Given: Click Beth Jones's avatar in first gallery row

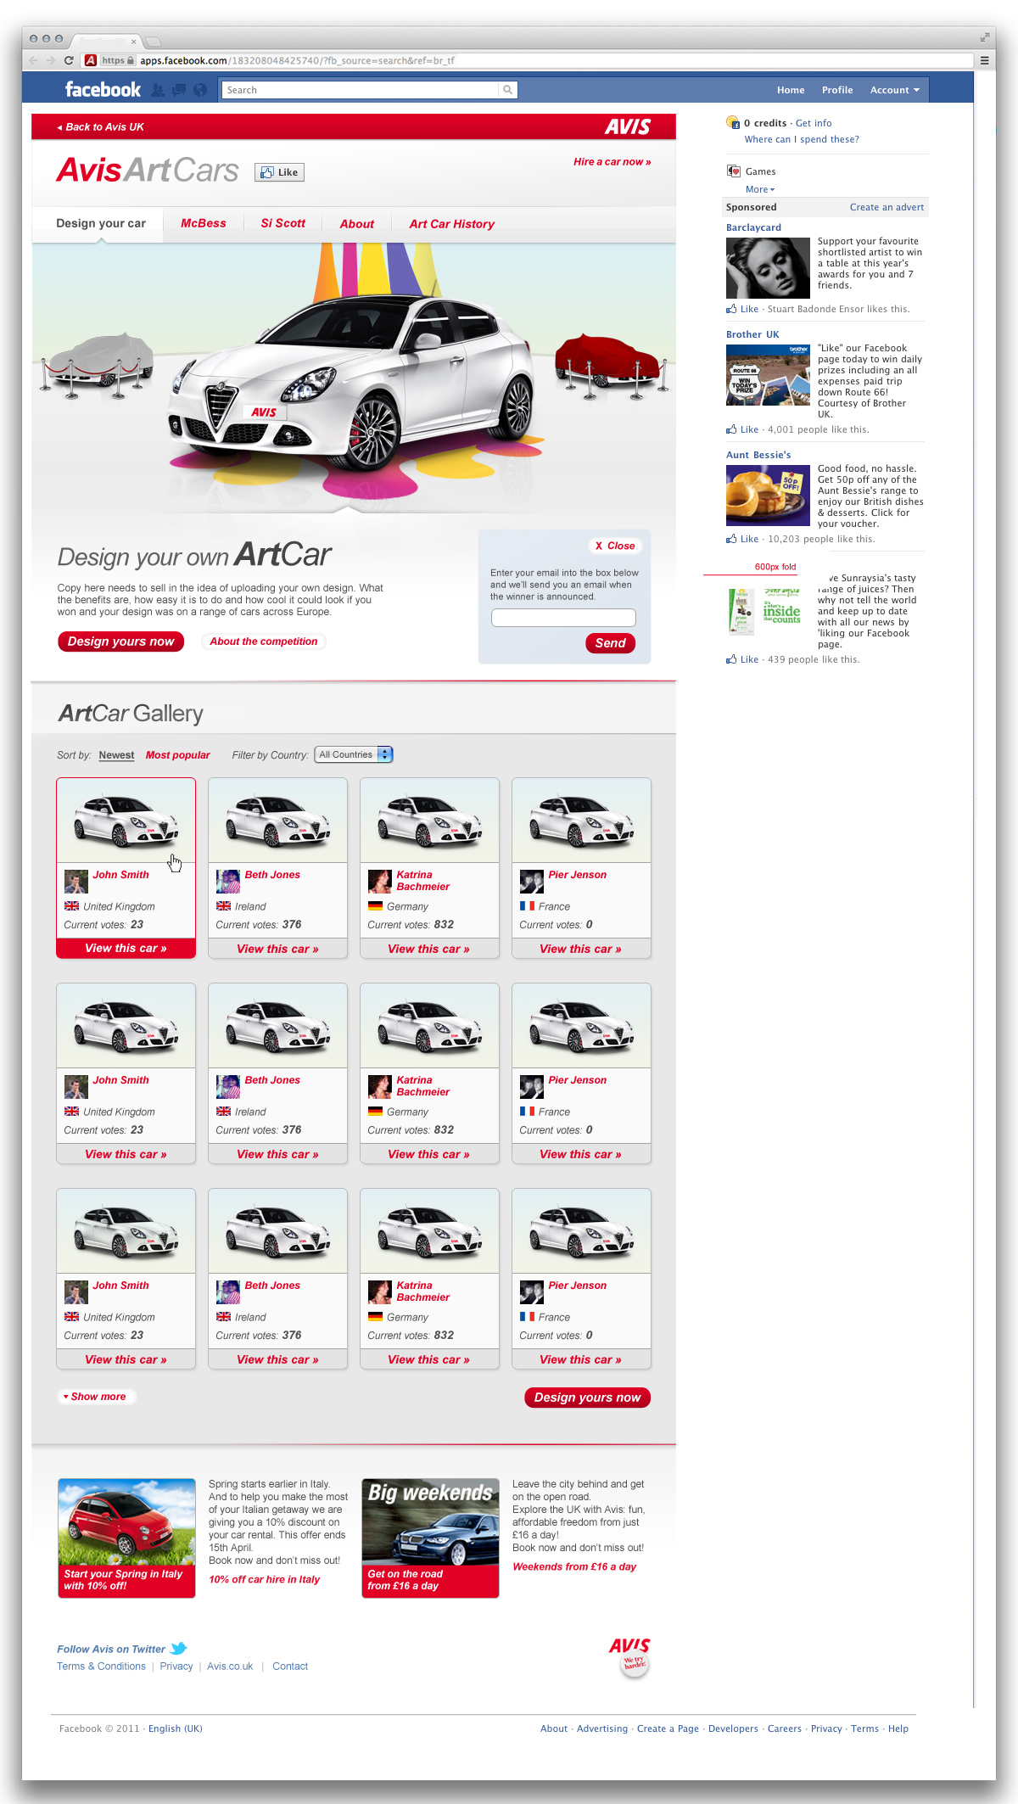Looking at the screenshot, I should [228, 882].
